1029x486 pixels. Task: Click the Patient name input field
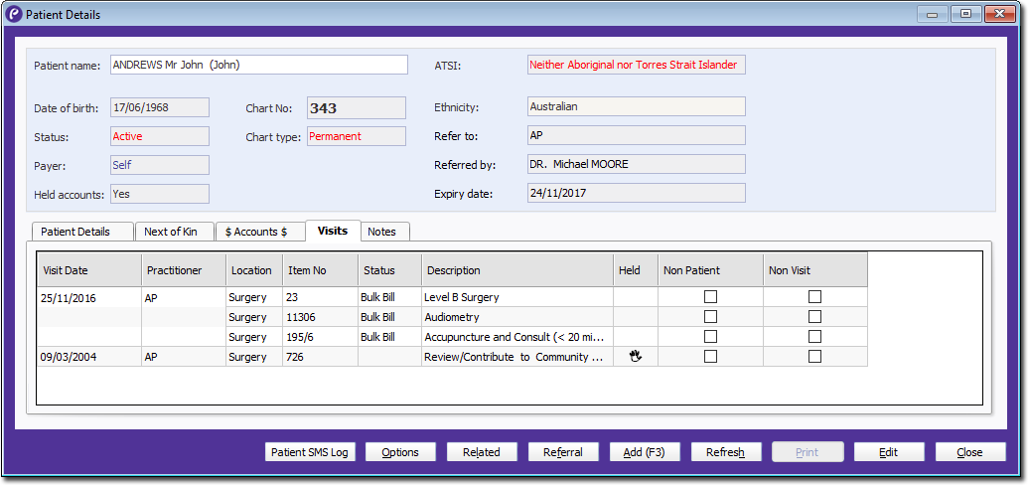[x=258, y=65]
